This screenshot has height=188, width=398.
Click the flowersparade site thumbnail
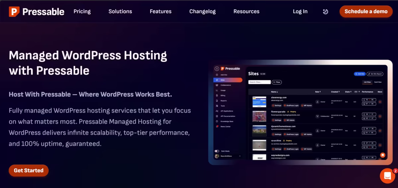tap(259, 116)
